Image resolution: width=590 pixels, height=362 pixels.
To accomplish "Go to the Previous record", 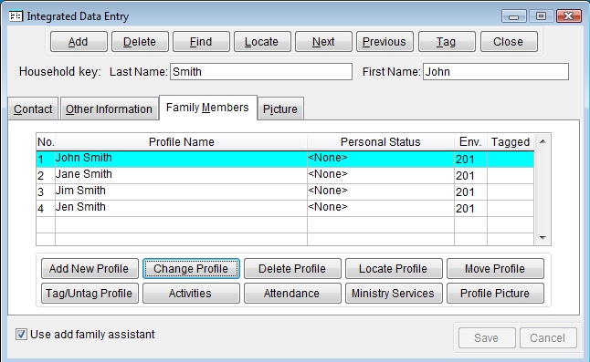I will click(x=385, y=42).
